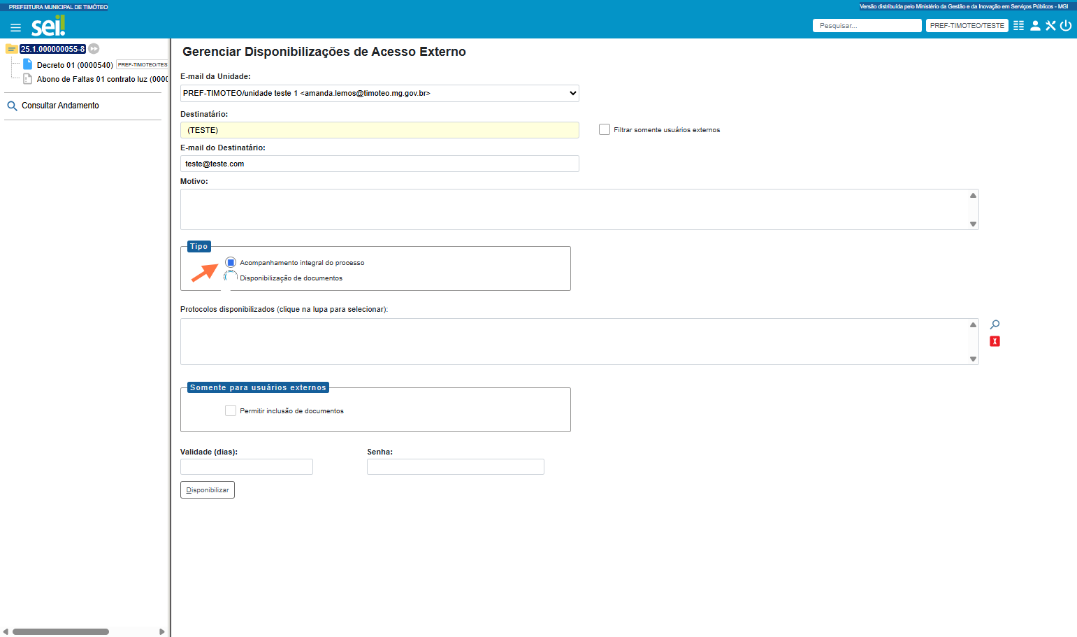This screenshot has width=1077, height=637.
Task: Click the left panel scroll left arrow
Action: coord(6,631)
